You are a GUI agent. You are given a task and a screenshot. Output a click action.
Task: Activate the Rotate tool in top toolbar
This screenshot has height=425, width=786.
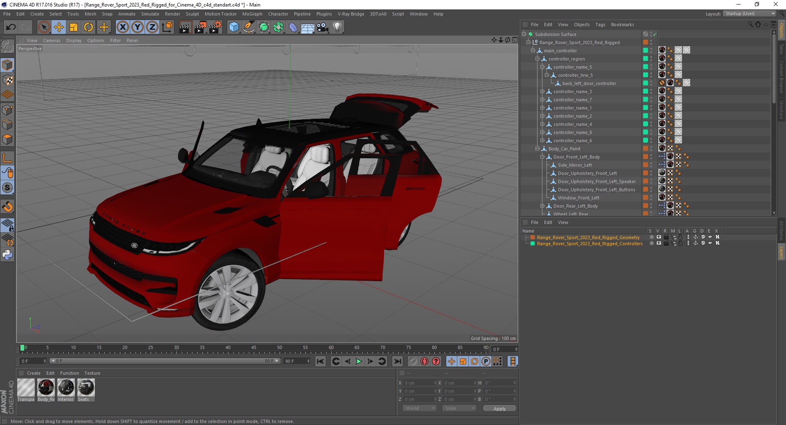[88, 27]
